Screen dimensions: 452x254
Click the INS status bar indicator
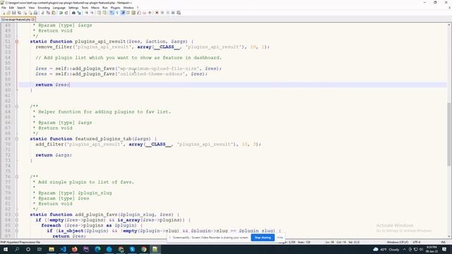(x=444, y=242)
